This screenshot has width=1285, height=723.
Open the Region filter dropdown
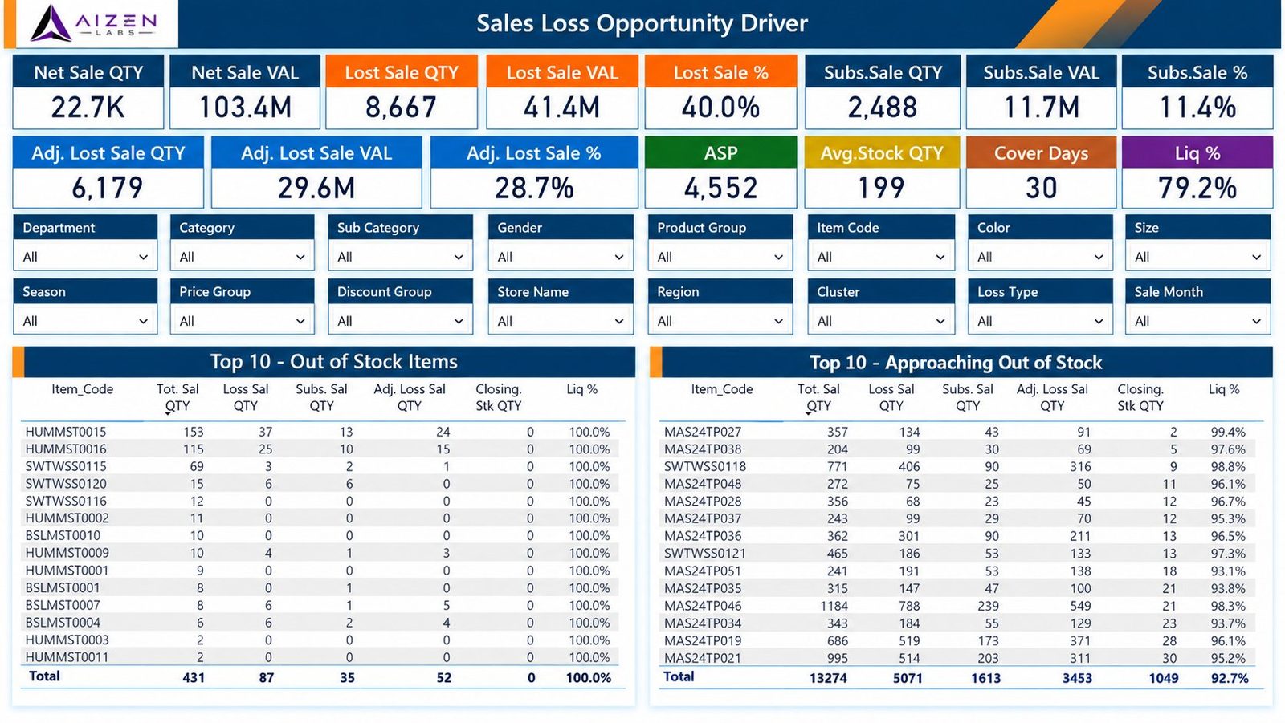[x=720, y=321]
